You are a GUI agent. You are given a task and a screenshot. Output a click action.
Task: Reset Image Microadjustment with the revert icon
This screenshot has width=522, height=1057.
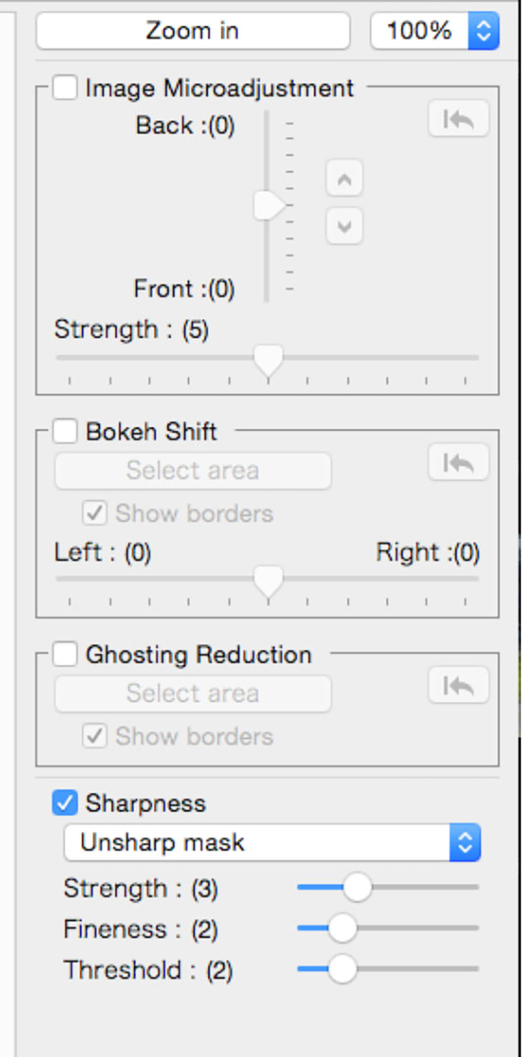[458, 119]
